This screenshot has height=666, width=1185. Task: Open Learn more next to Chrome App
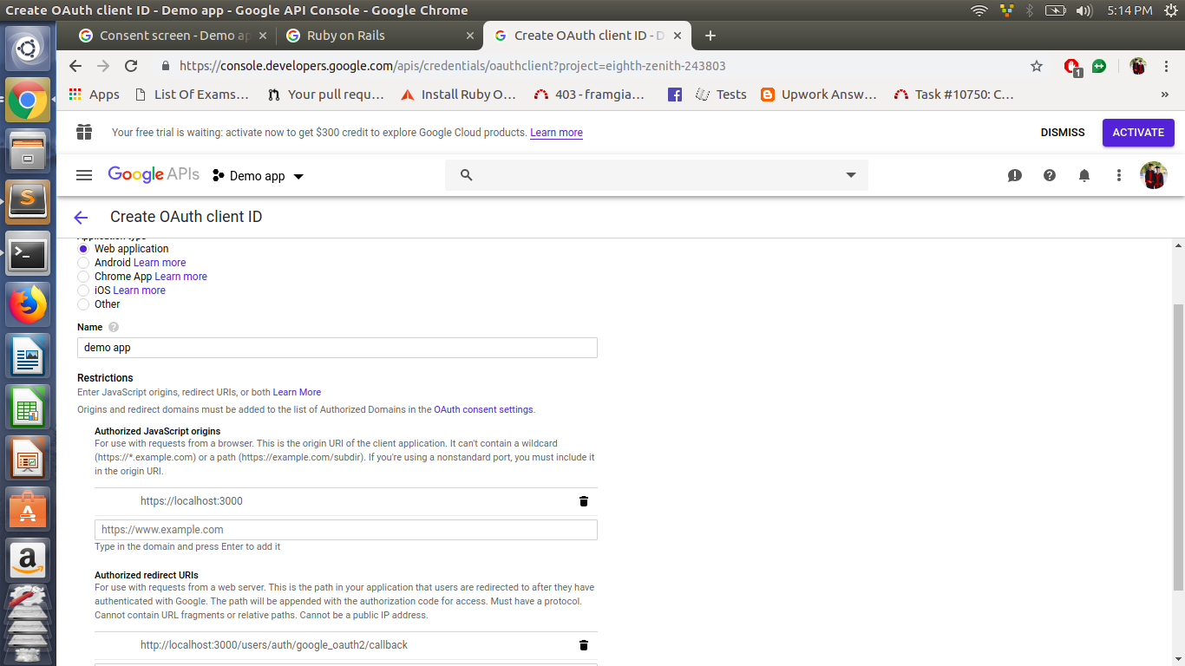click(181, 277)
